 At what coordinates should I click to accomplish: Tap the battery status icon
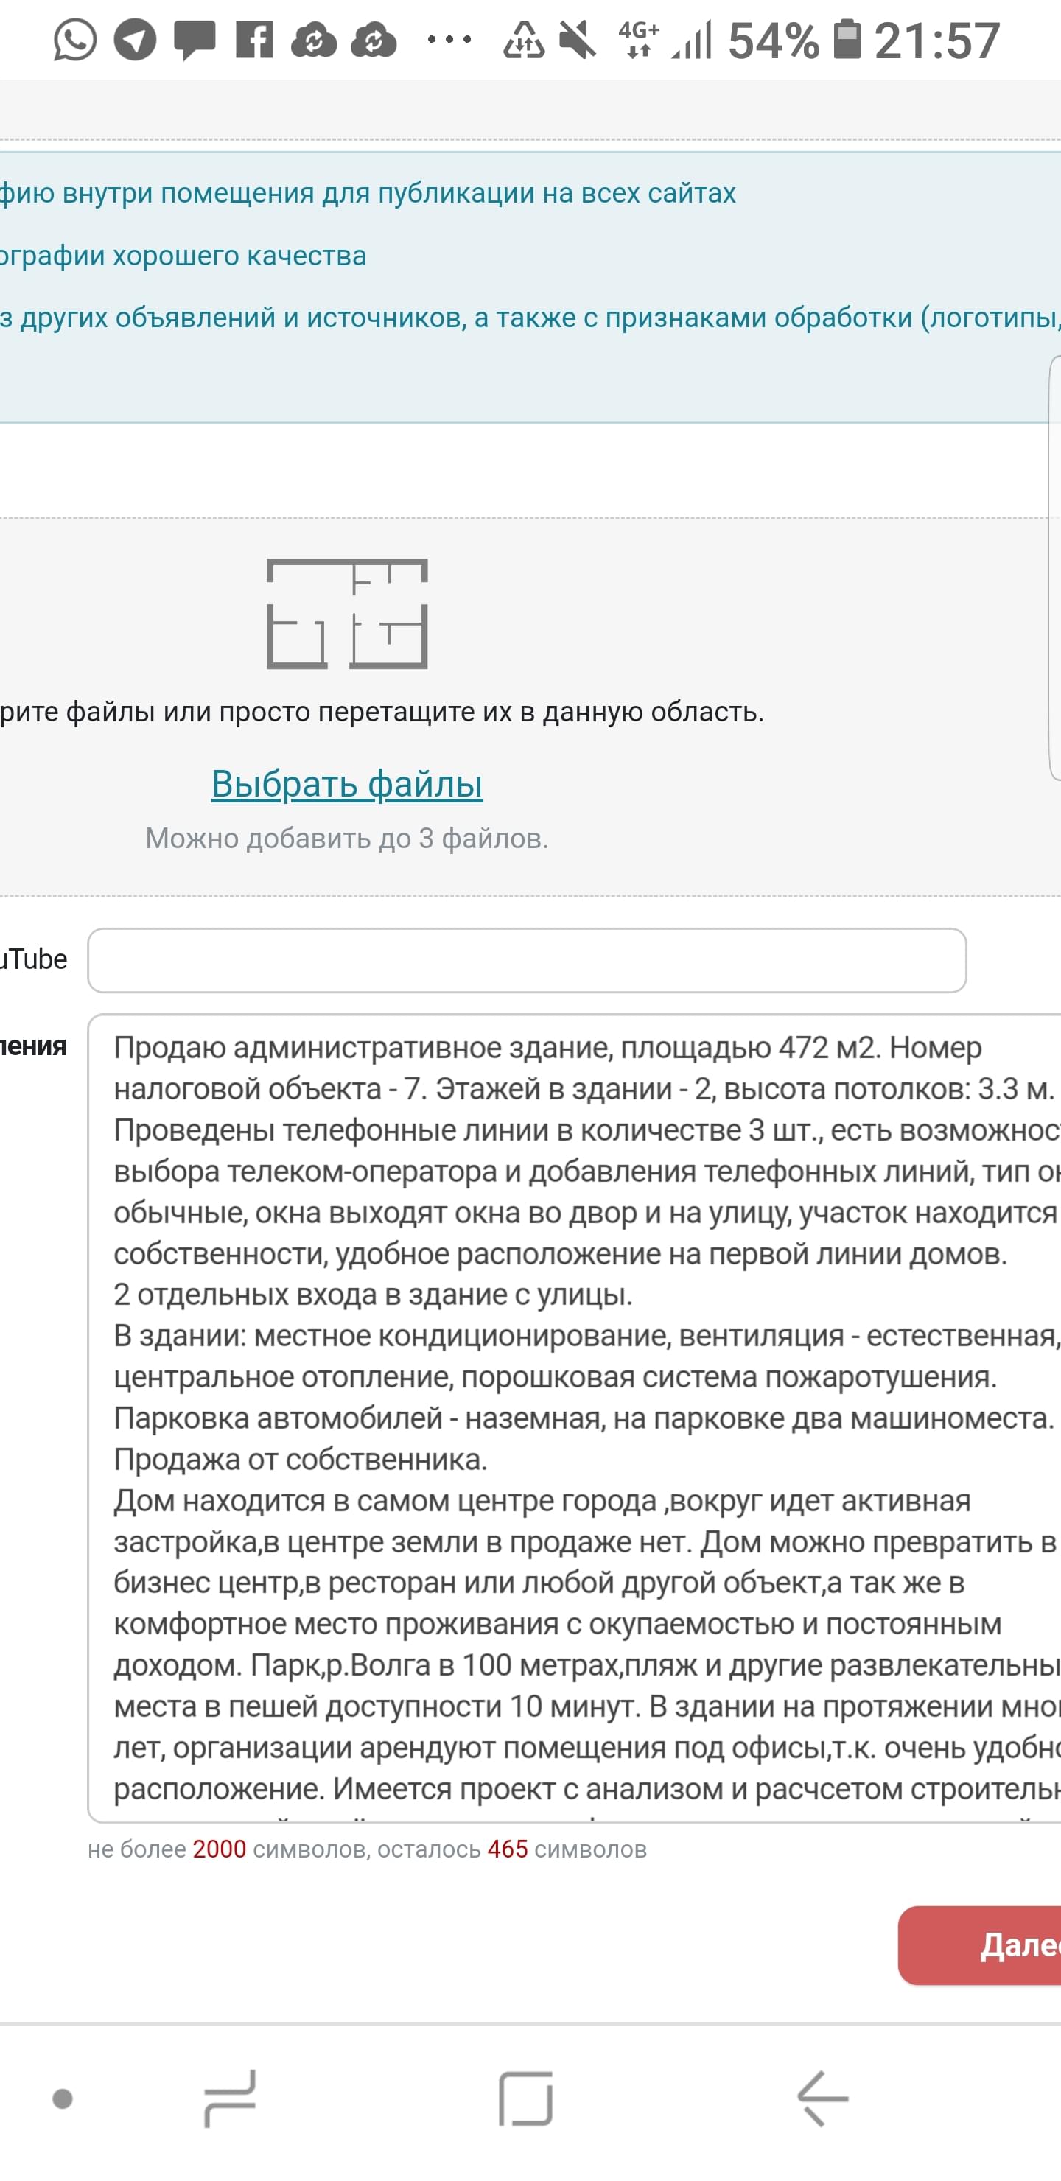pyautogui.click(x=847, y=40)
